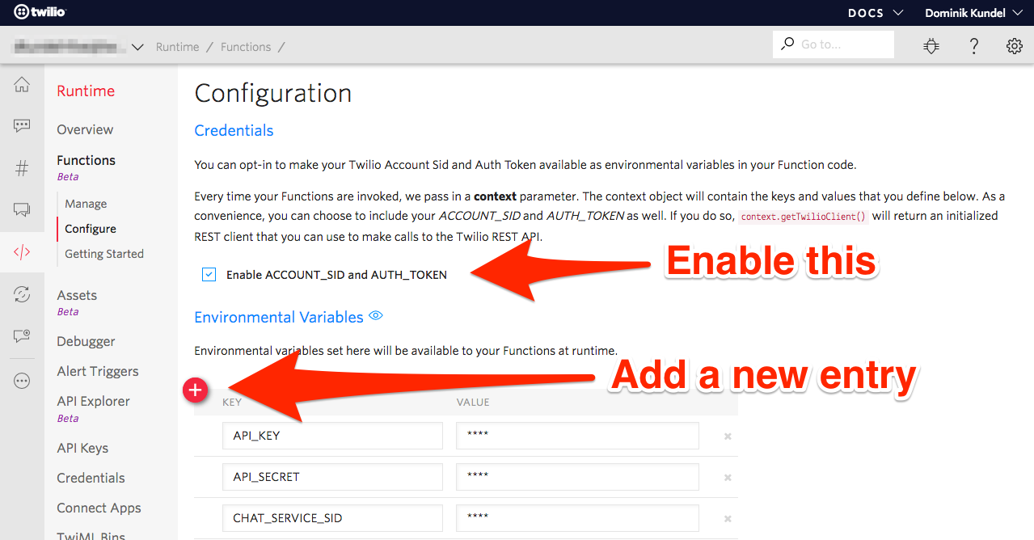Viewport: 1034px width, 540px height.
Task: Edit the CHAT_SERVICE_SID key field
Action: (332, 518)
